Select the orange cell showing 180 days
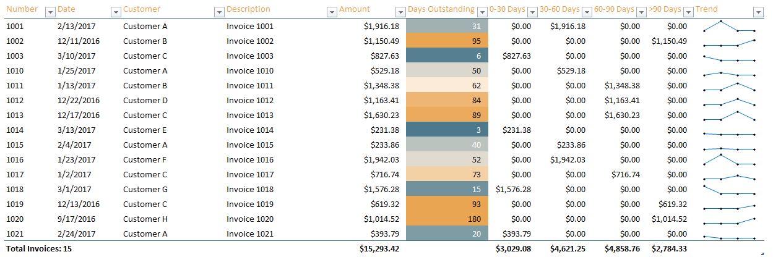 [x=448, y=219]
